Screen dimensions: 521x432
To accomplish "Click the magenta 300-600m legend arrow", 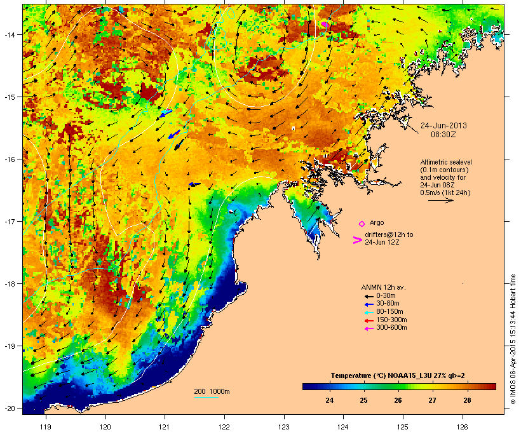I will (369, 328).
